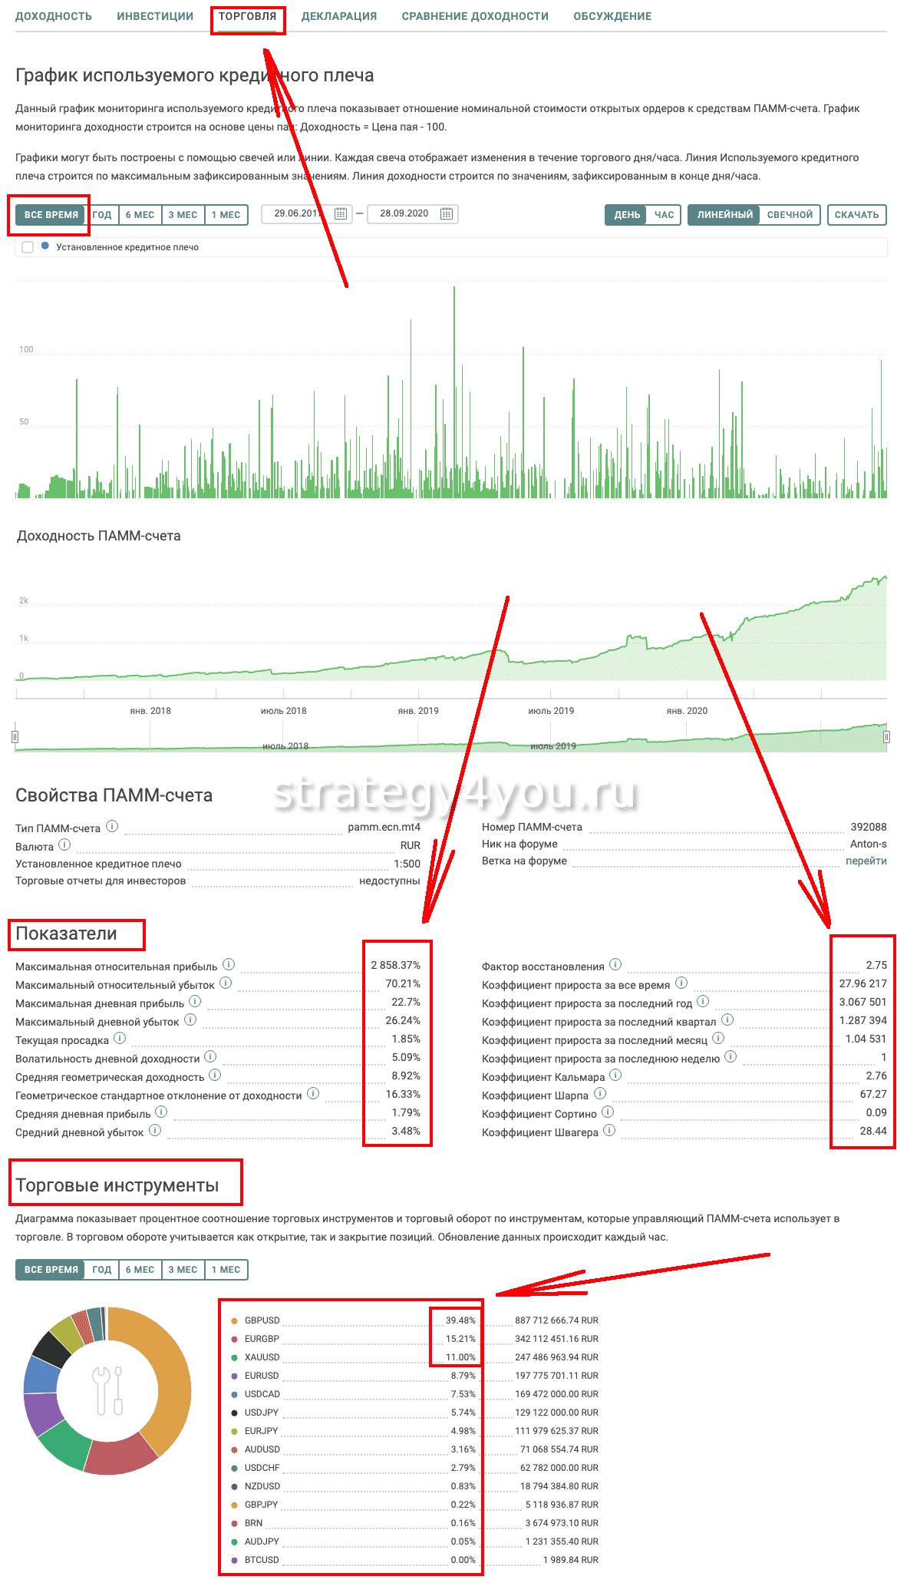Click info icon for Коэффициент Шарпа
The height and width of the screenshot is (1583, 907).
600,1094
